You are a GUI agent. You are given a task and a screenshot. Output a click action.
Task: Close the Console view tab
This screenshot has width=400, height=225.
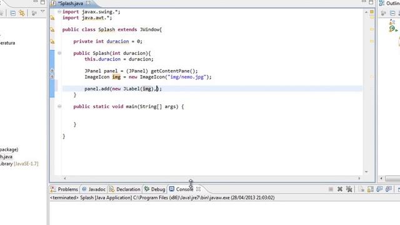tap(198, 189)
